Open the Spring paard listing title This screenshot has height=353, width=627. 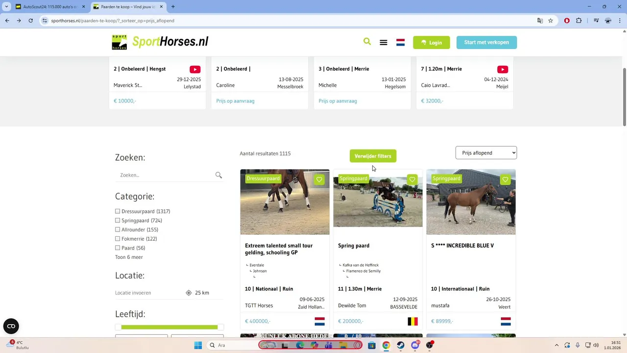click(354, 246)
